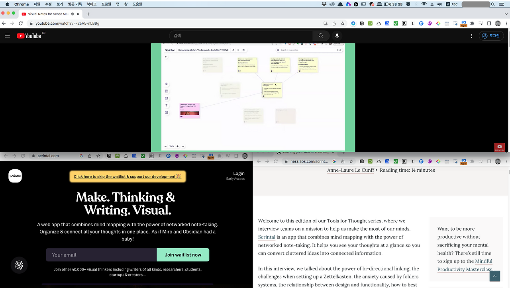The height and width of the screenshot is (288, 510).
Task: Open extensions puzzle in scrintal.com window
Action: click(x=219, y=156)
